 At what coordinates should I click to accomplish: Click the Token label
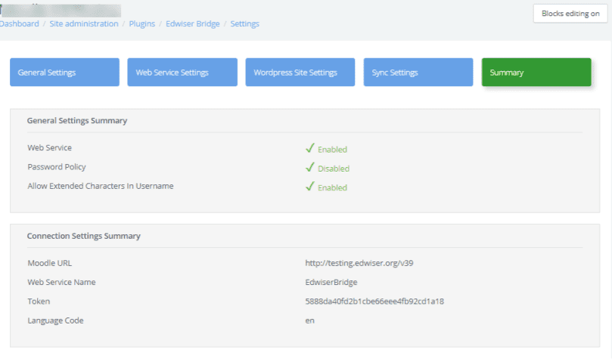click(39, 302)
